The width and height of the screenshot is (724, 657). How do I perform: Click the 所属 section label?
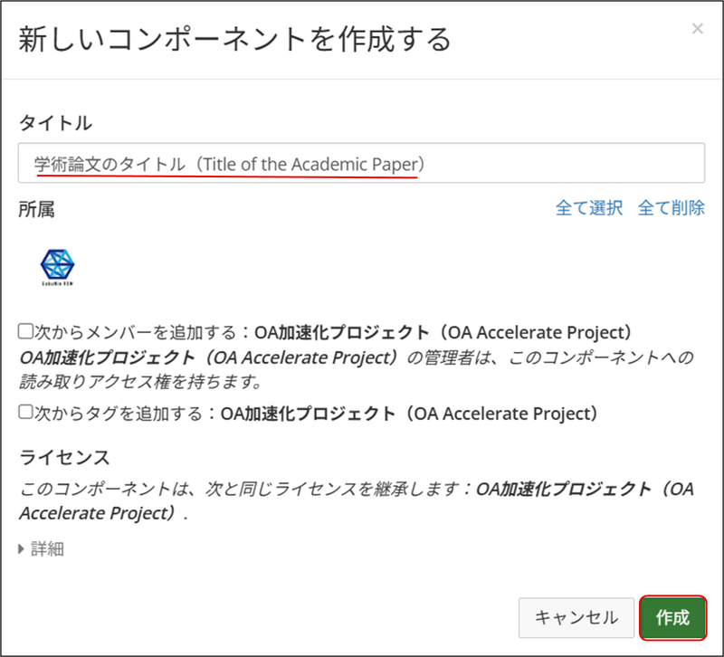pyautogui.click(x=36, y=209)
